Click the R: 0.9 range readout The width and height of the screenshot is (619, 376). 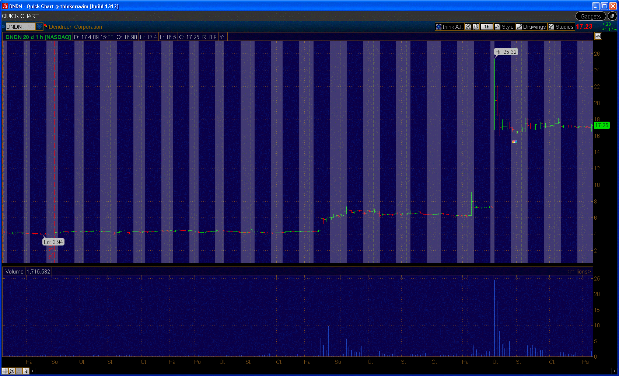tap(209, 37)
